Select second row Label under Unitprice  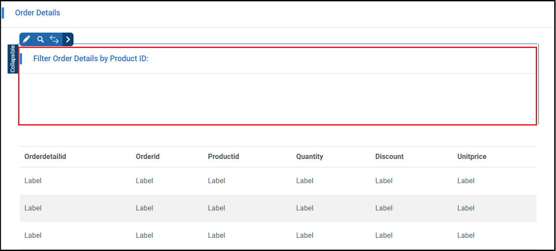click(466, 208)
